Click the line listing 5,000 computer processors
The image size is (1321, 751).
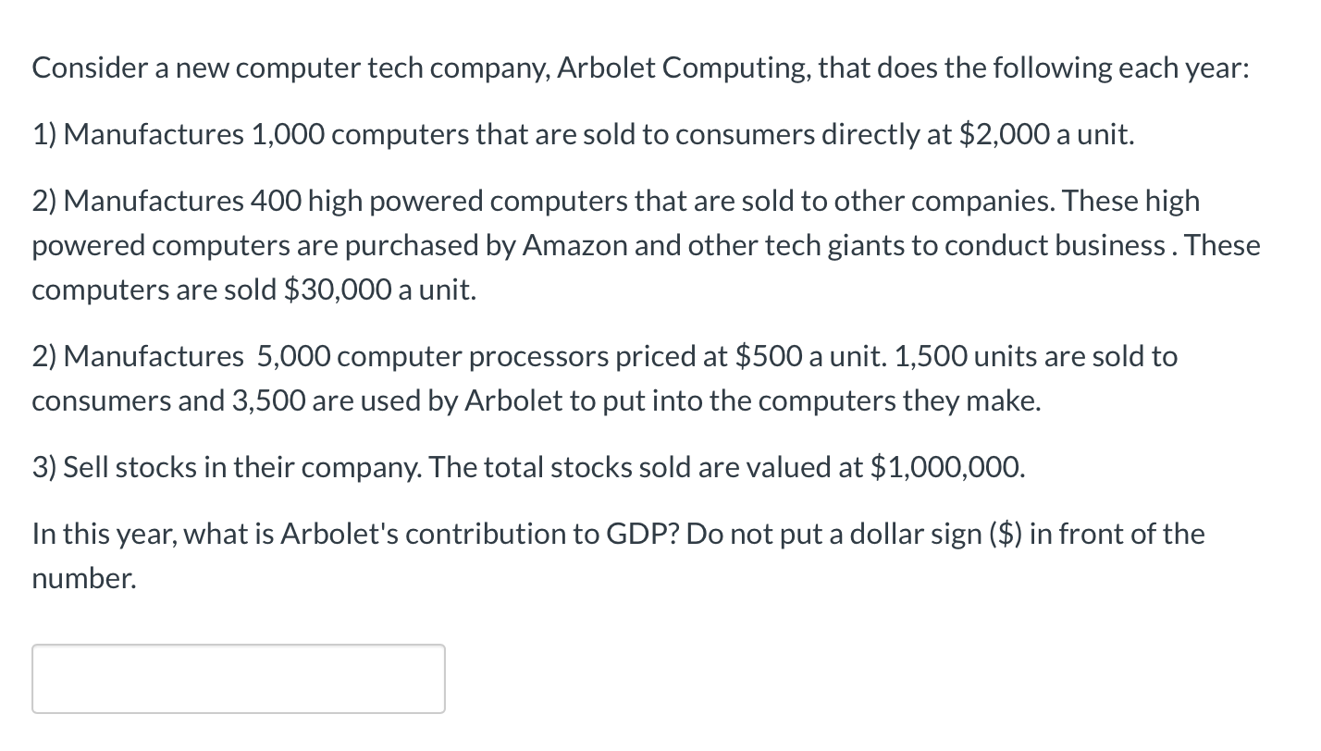(601, 355)
